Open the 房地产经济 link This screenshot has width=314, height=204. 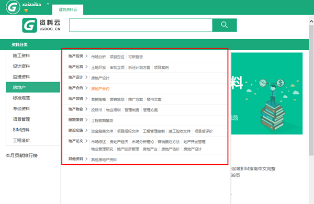(x=119, y=142)
